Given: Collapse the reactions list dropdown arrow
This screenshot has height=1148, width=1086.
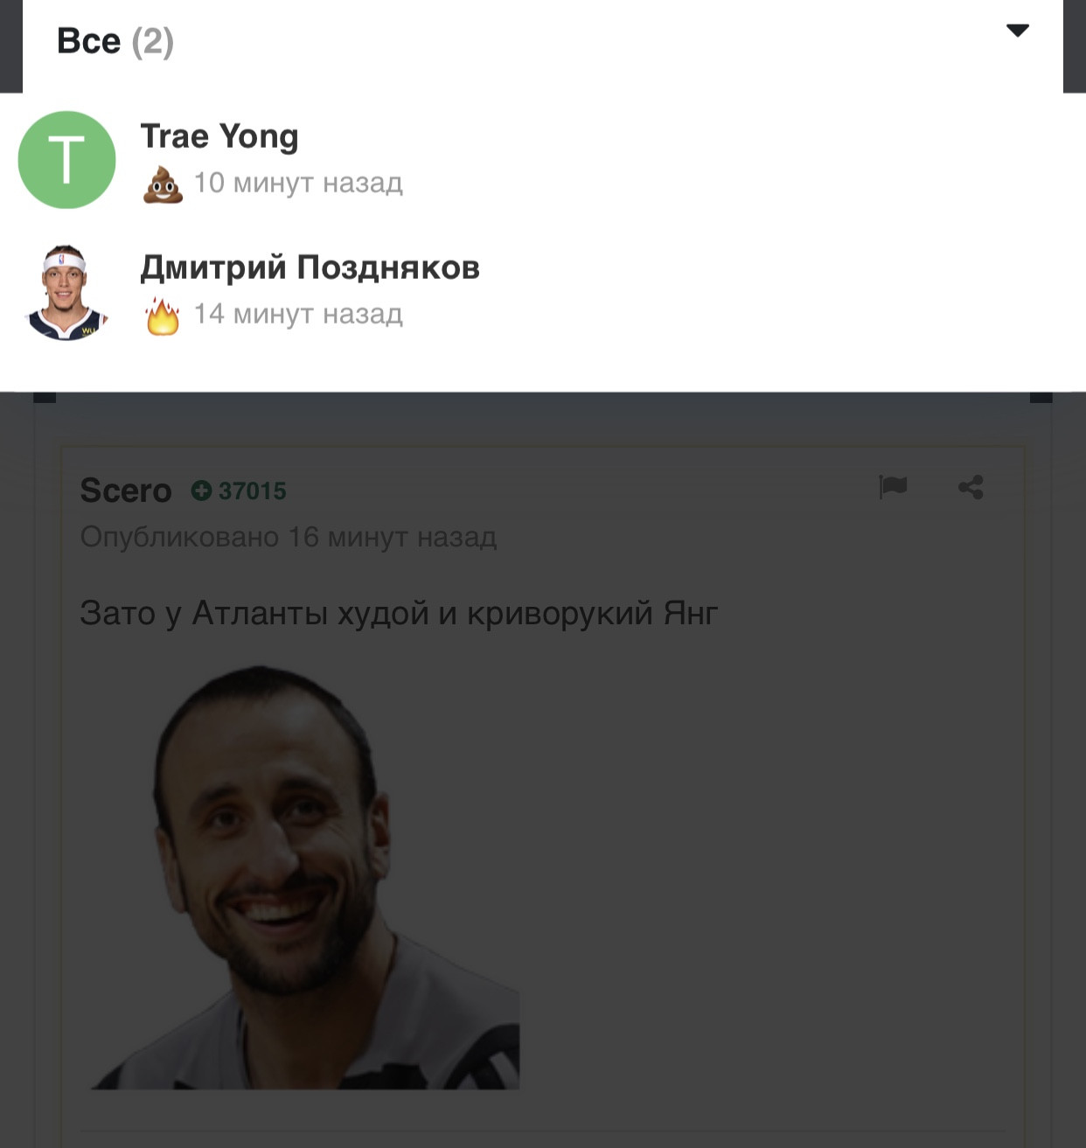Looking at the screenshot, I should 1018,31.
